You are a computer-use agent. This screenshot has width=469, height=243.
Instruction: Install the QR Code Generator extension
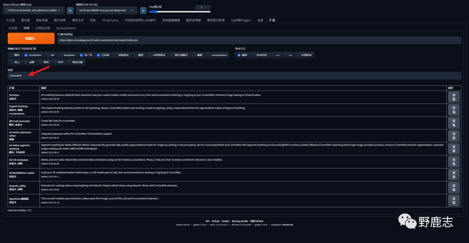coord(454,123)
